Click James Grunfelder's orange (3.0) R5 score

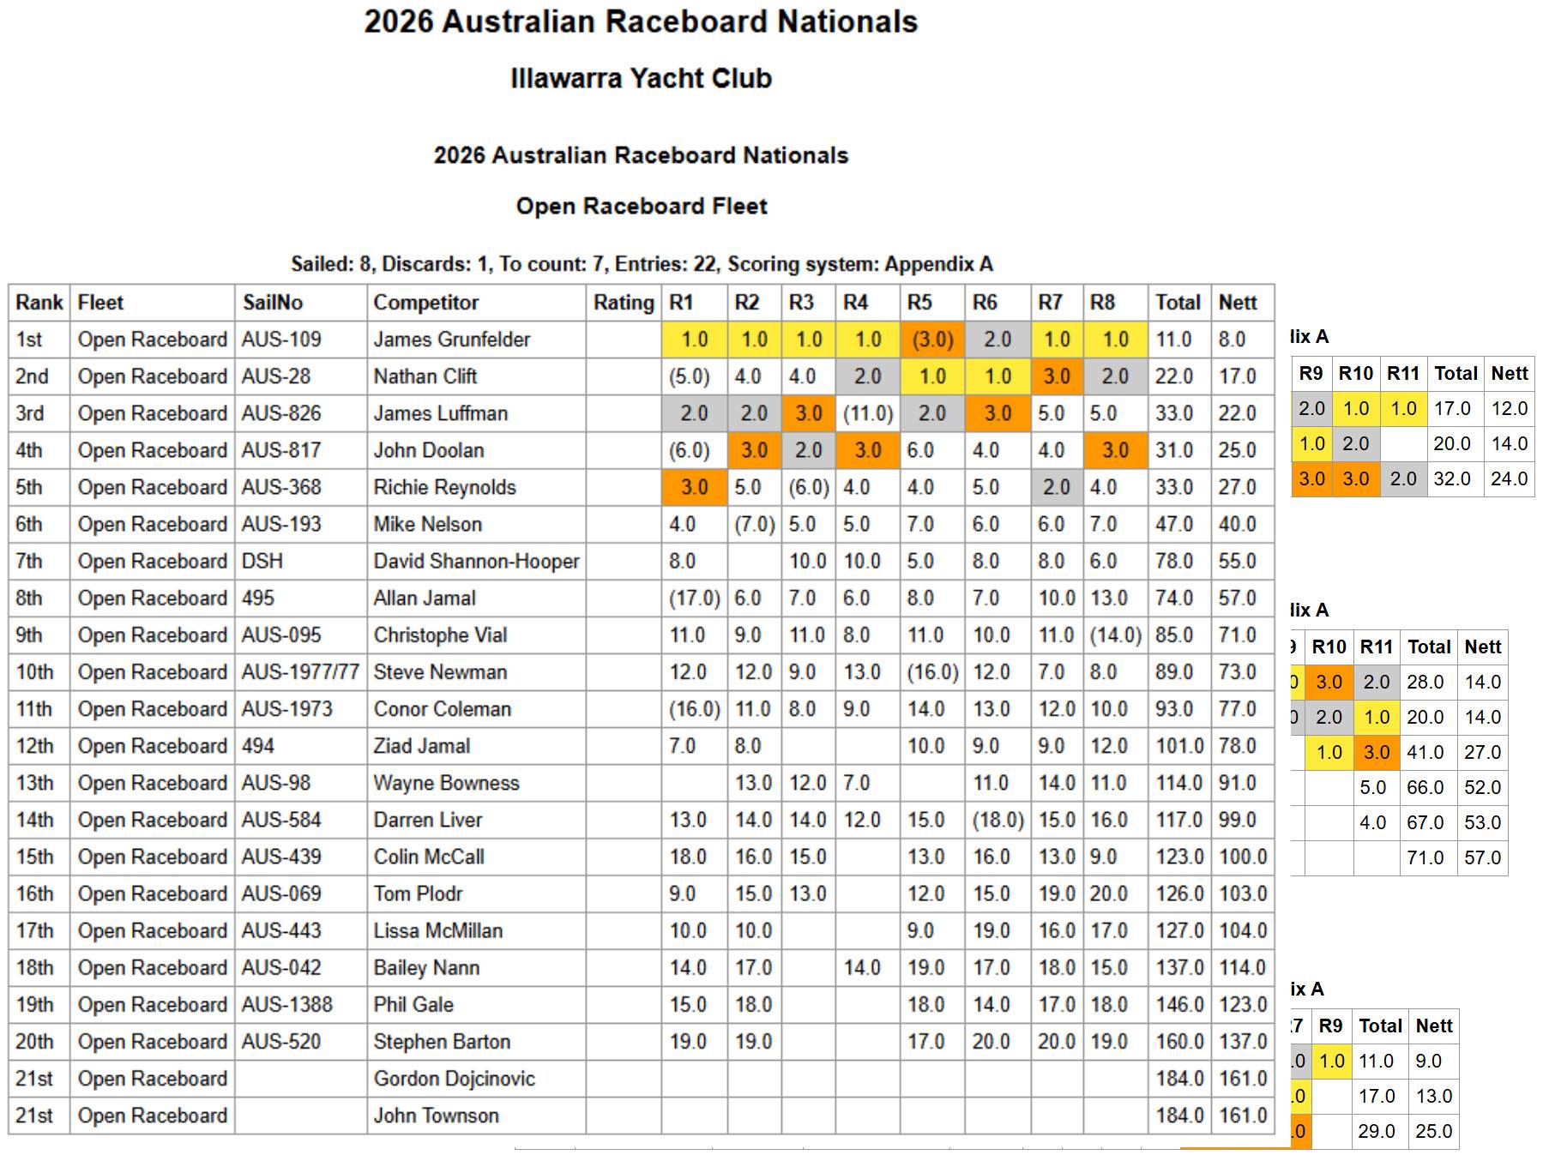pos(931,340)
